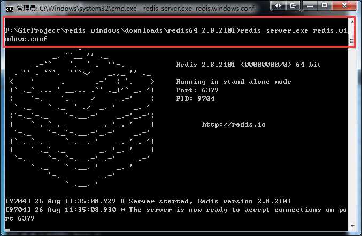Click the text 'Redis 2.8.2101 (00000000/0) 64 bit'

pyautogui.click(x=249, y=65)
